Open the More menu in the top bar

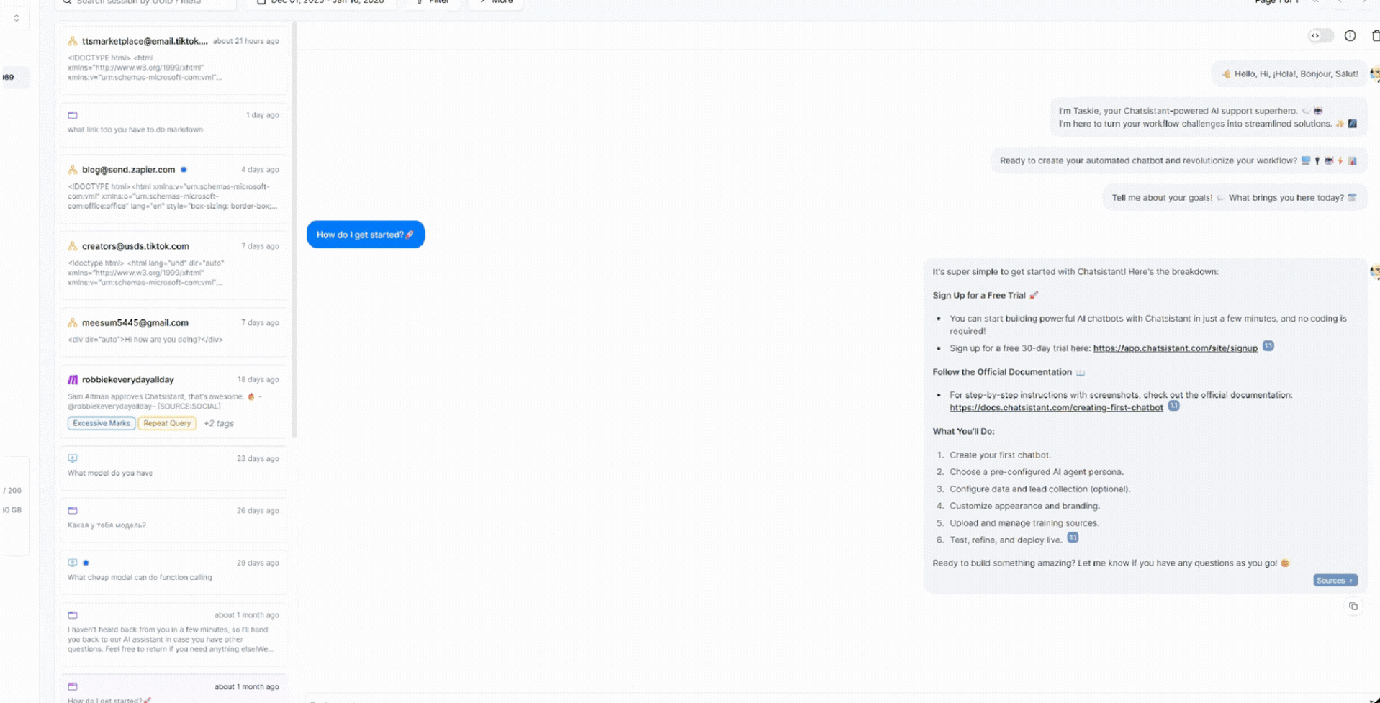pos(496,2)
